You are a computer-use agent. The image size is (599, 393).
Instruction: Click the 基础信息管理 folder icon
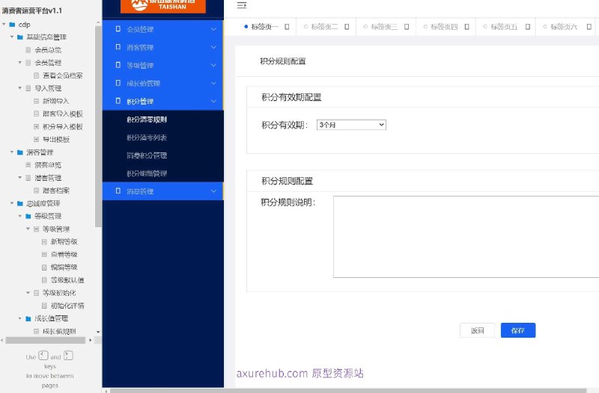[20, 37]
